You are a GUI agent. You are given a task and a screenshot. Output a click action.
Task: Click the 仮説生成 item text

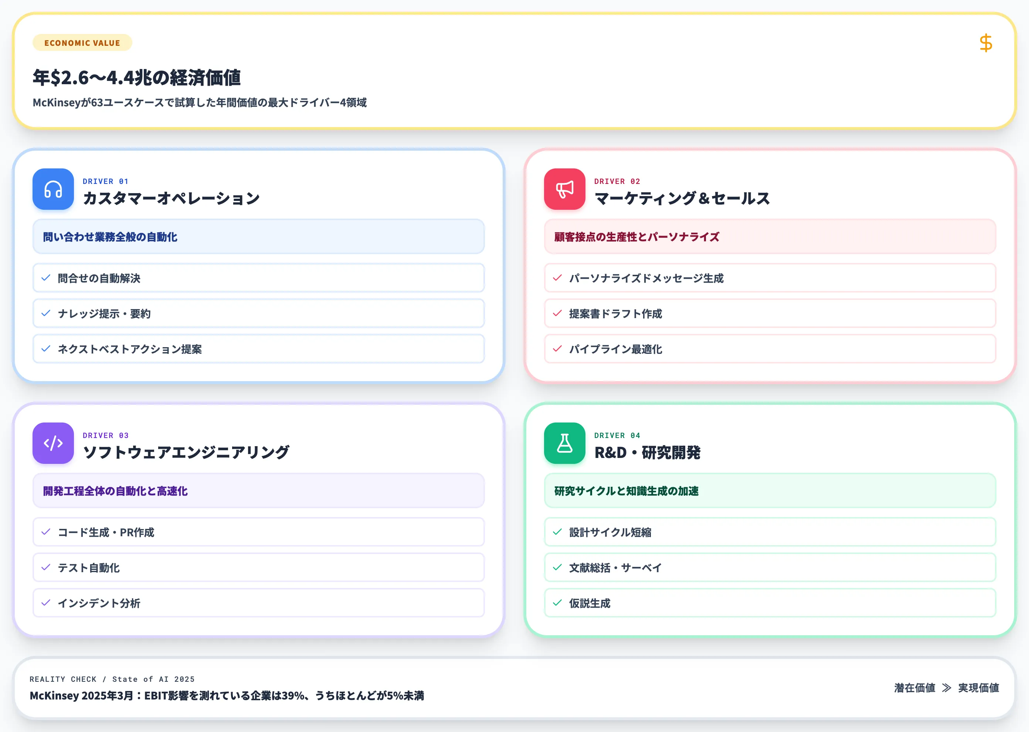coord(590,603)
